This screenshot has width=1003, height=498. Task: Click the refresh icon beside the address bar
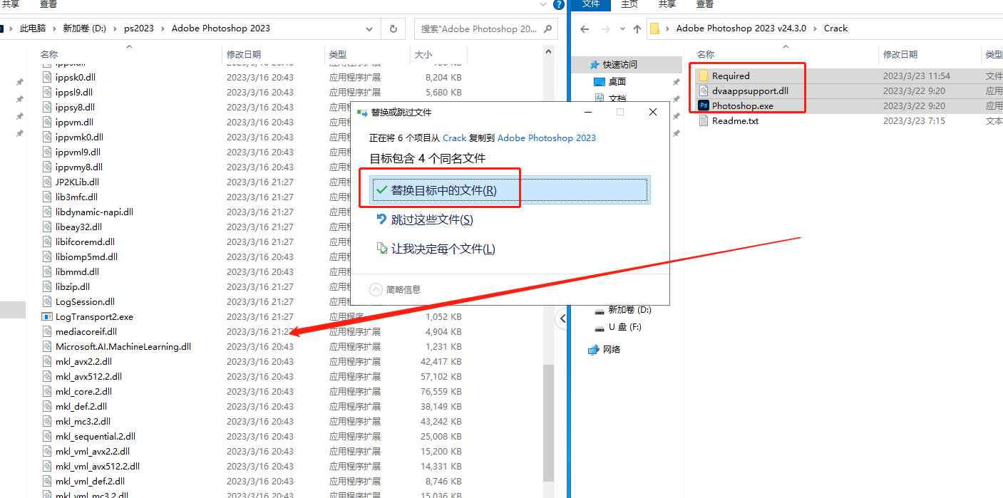tap(393, 28)
